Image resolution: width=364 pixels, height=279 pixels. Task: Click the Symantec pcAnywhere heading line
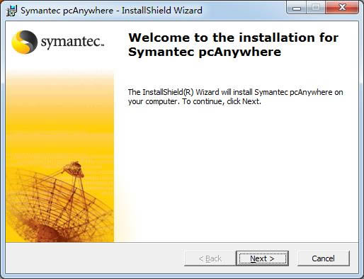pyautogui.click(x=205, y=52)
